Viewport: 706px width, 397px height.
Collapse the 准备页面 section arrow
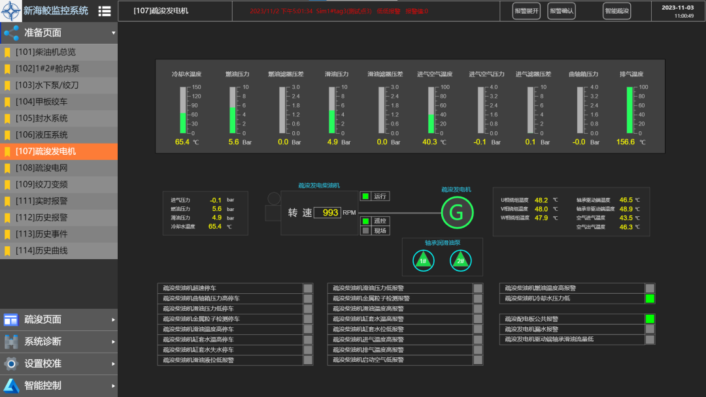click(x=113, y=33)
